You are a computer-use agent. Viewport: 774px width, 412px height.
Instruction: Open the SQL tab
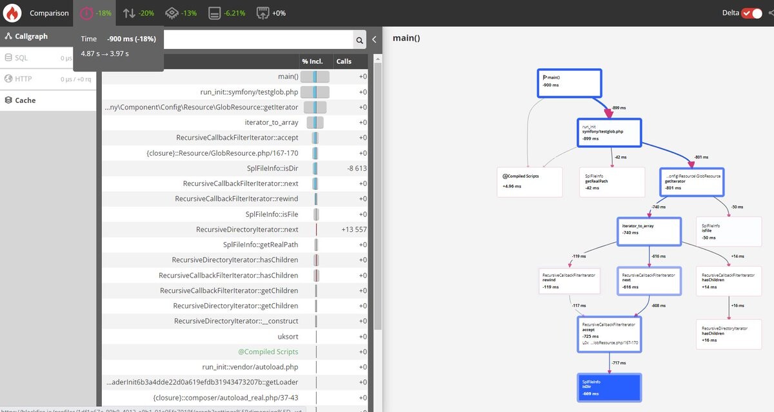(x=21, y=58)
